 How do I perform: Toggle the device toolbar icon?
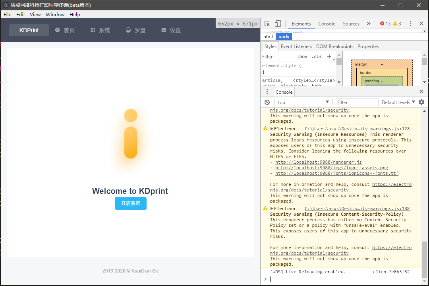278,24
